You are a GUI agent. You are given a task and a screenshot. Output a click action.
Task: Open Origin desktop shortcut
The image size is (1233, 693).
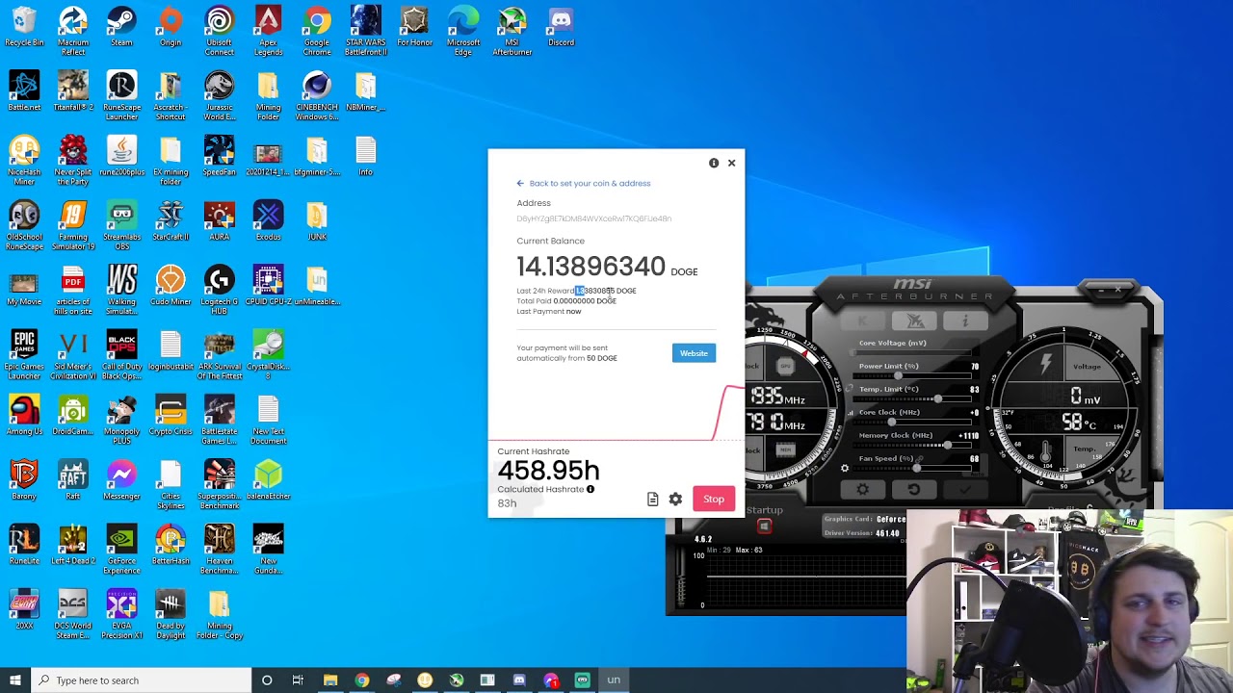(171, 27)
